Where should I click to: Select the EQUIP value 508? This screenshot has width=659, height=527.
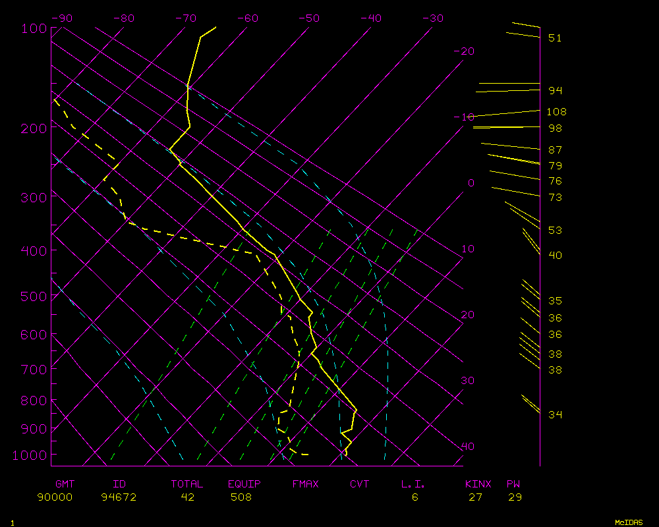tap(241, 497)
